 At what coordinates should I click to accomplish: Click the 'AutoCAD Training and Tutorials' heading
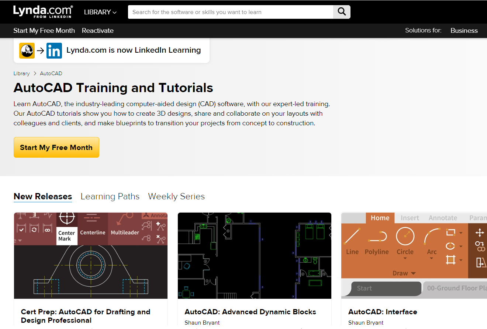point(113,88)
